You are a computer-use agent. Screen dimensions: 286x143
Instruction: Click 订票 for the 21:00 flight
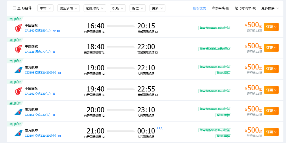tap(271, 132)
